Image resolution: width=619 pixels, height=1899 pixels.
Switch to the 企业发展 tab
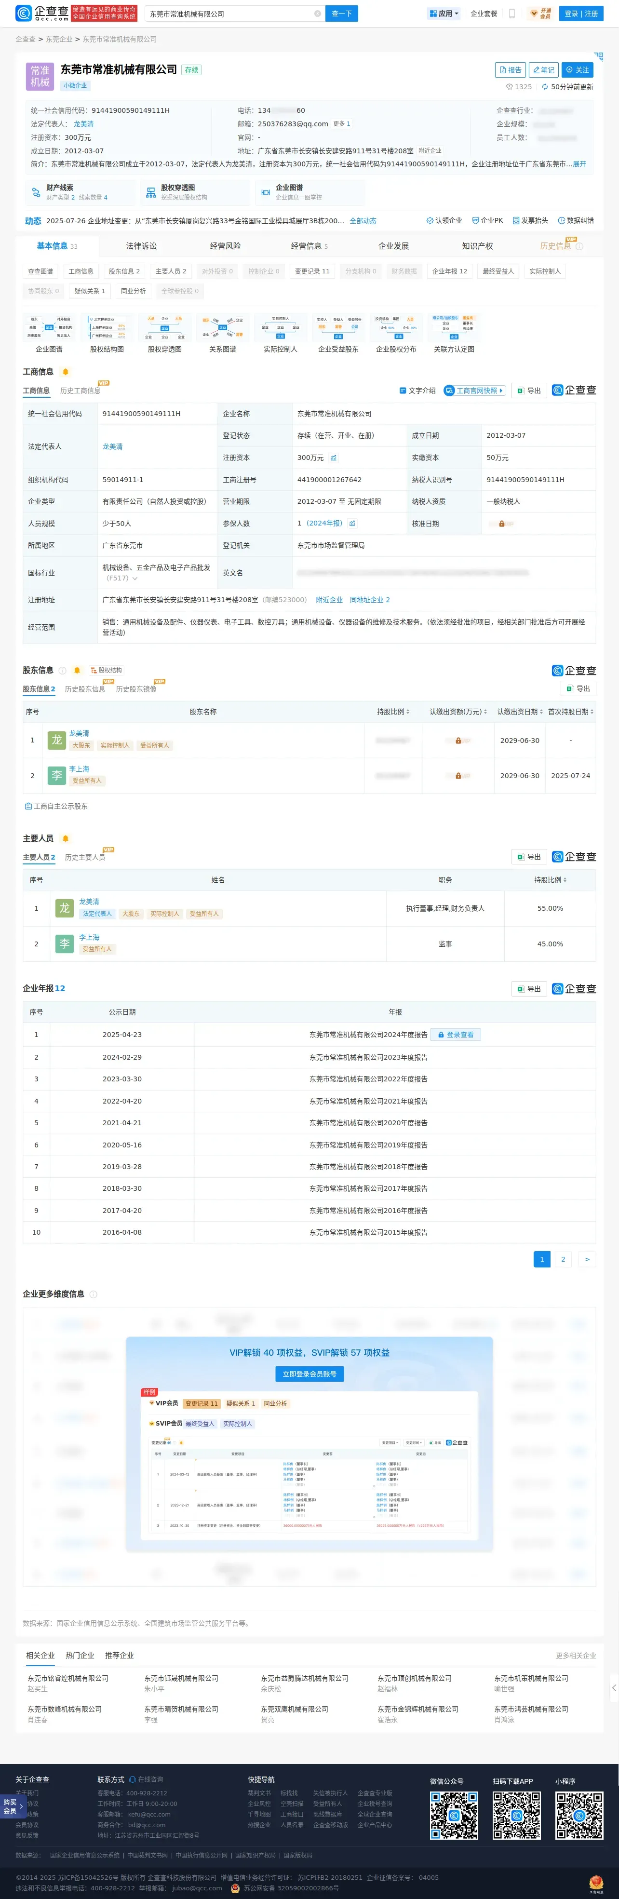coord(393,246)
